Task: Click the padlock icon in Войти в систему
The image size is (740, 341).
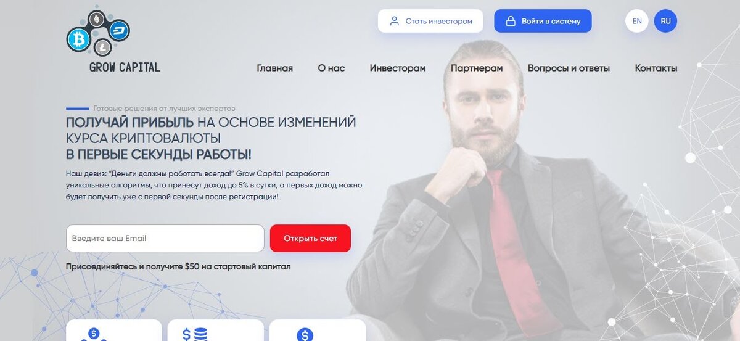Action: point(511,21)
